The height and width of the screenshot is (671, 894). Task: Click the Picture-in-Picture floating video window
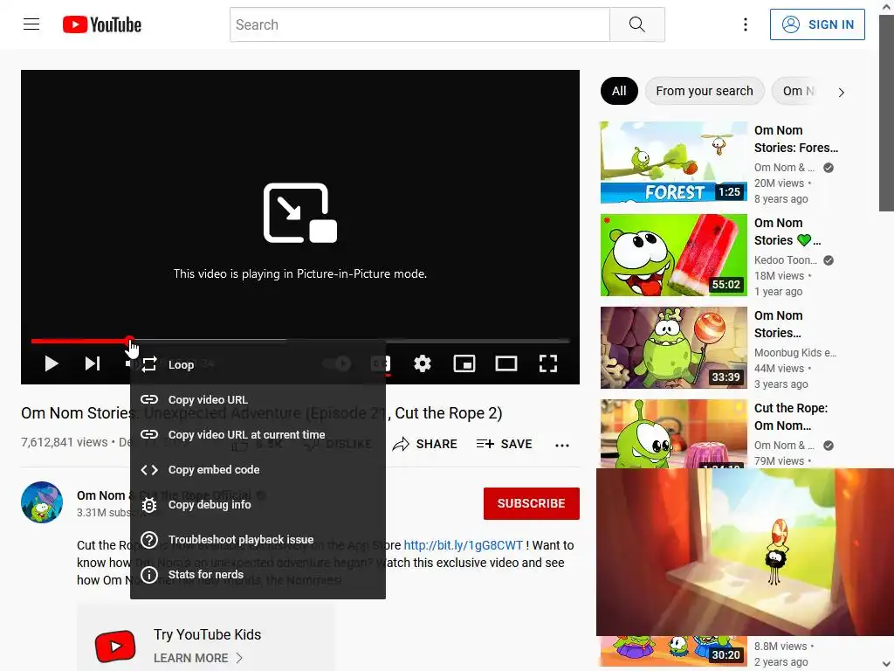745,552
